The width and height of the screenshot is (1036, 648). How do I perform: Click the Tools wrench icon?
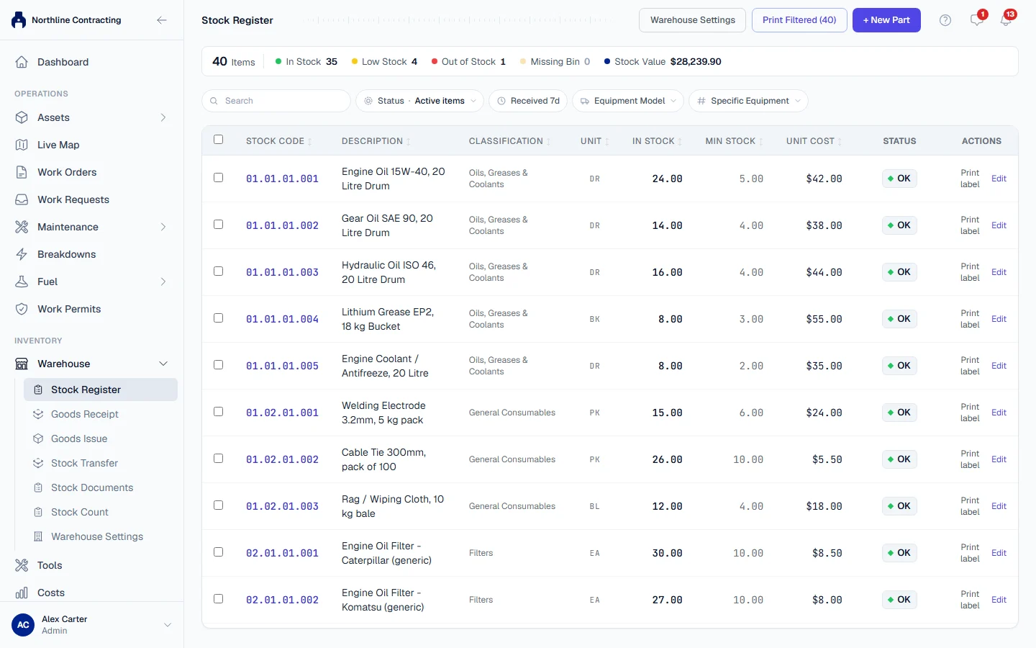(x=22, y=565)
